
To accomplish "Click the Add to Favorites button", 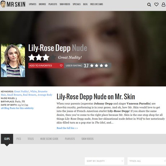I will point(46,66).
